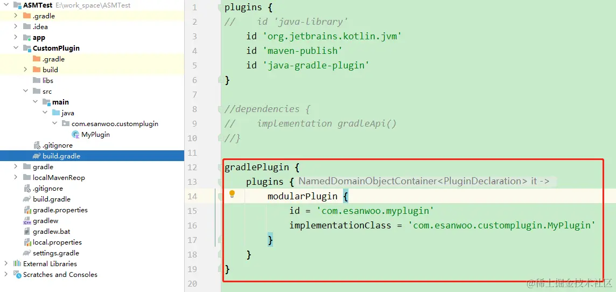616x292 pixels.
Task: Select local.properties in the project tree
Action: tap(58, 242)
